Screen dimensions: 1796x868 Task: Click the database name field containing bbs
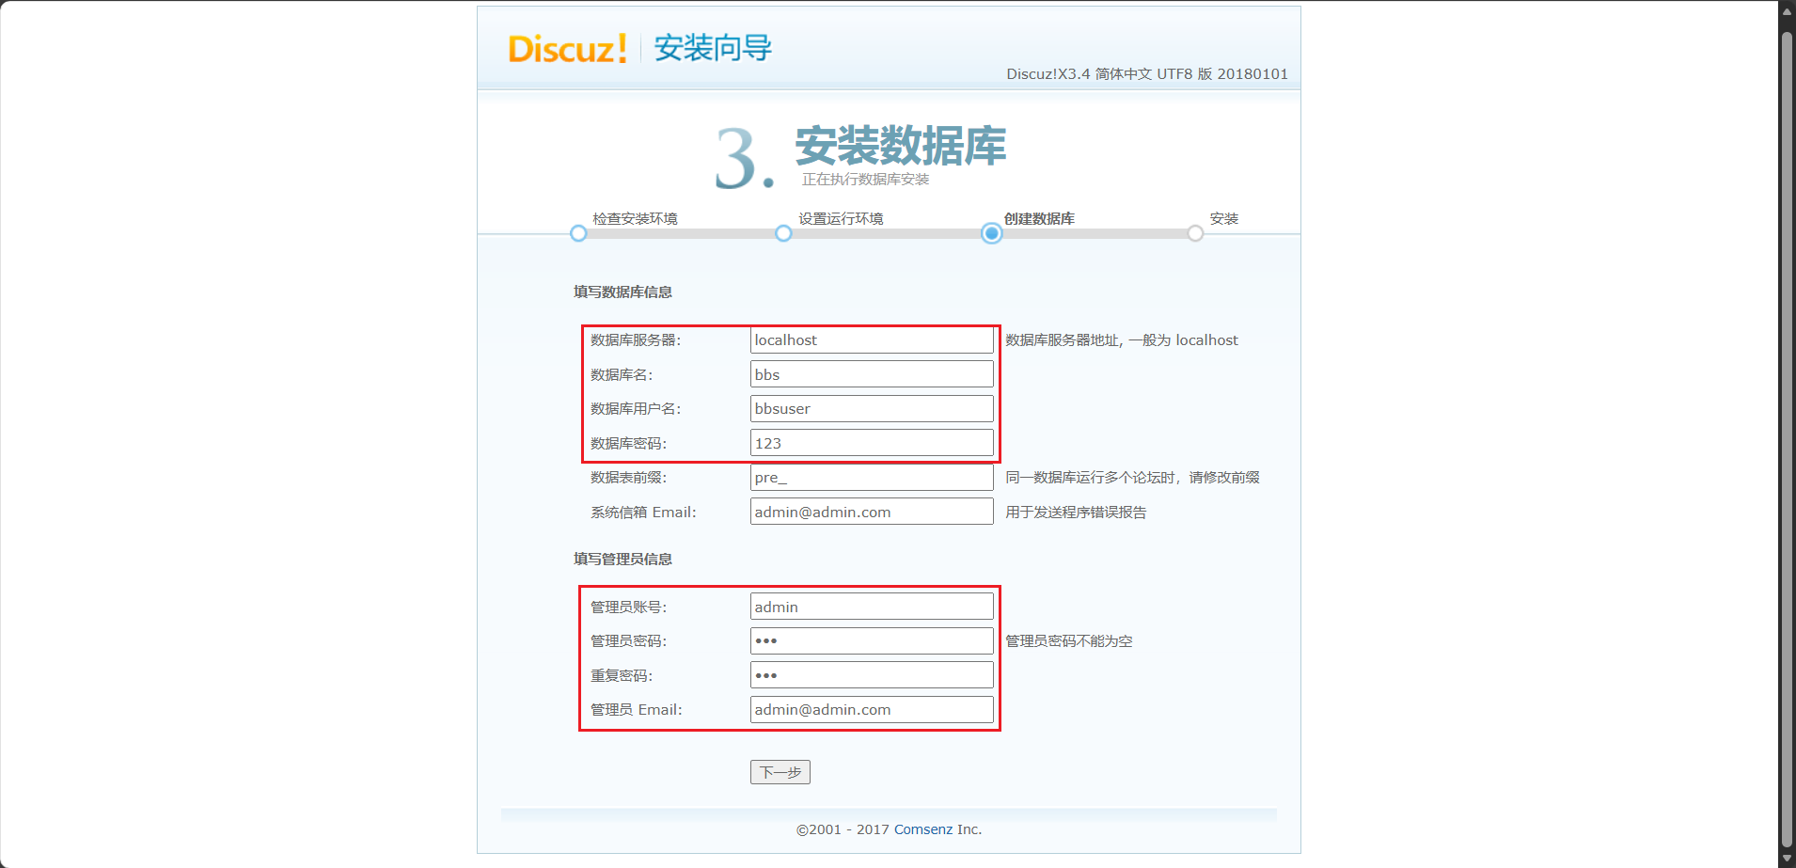pos(872,374)
